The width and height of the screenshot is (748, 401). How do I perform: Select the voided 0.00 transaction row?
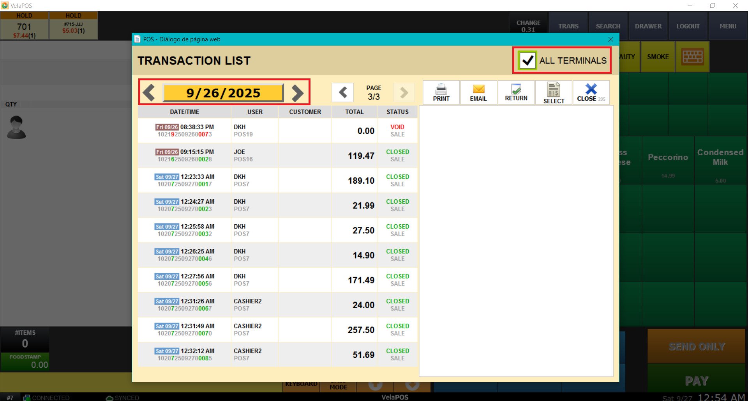pos(277,131)
